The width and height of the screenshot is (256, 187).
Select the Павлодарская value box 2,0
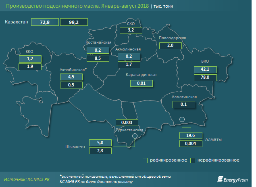click(x=170, y=46)
